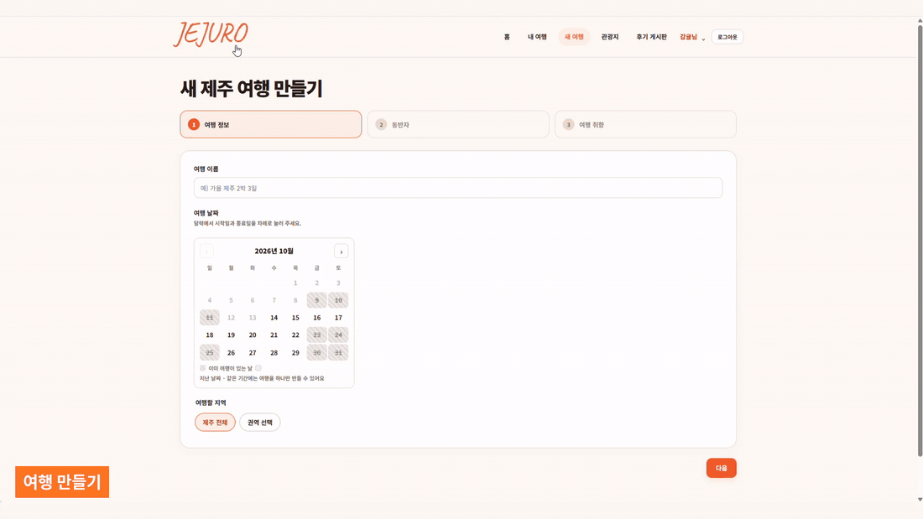
Task: Click the booked date October 11
Action: 210,318
